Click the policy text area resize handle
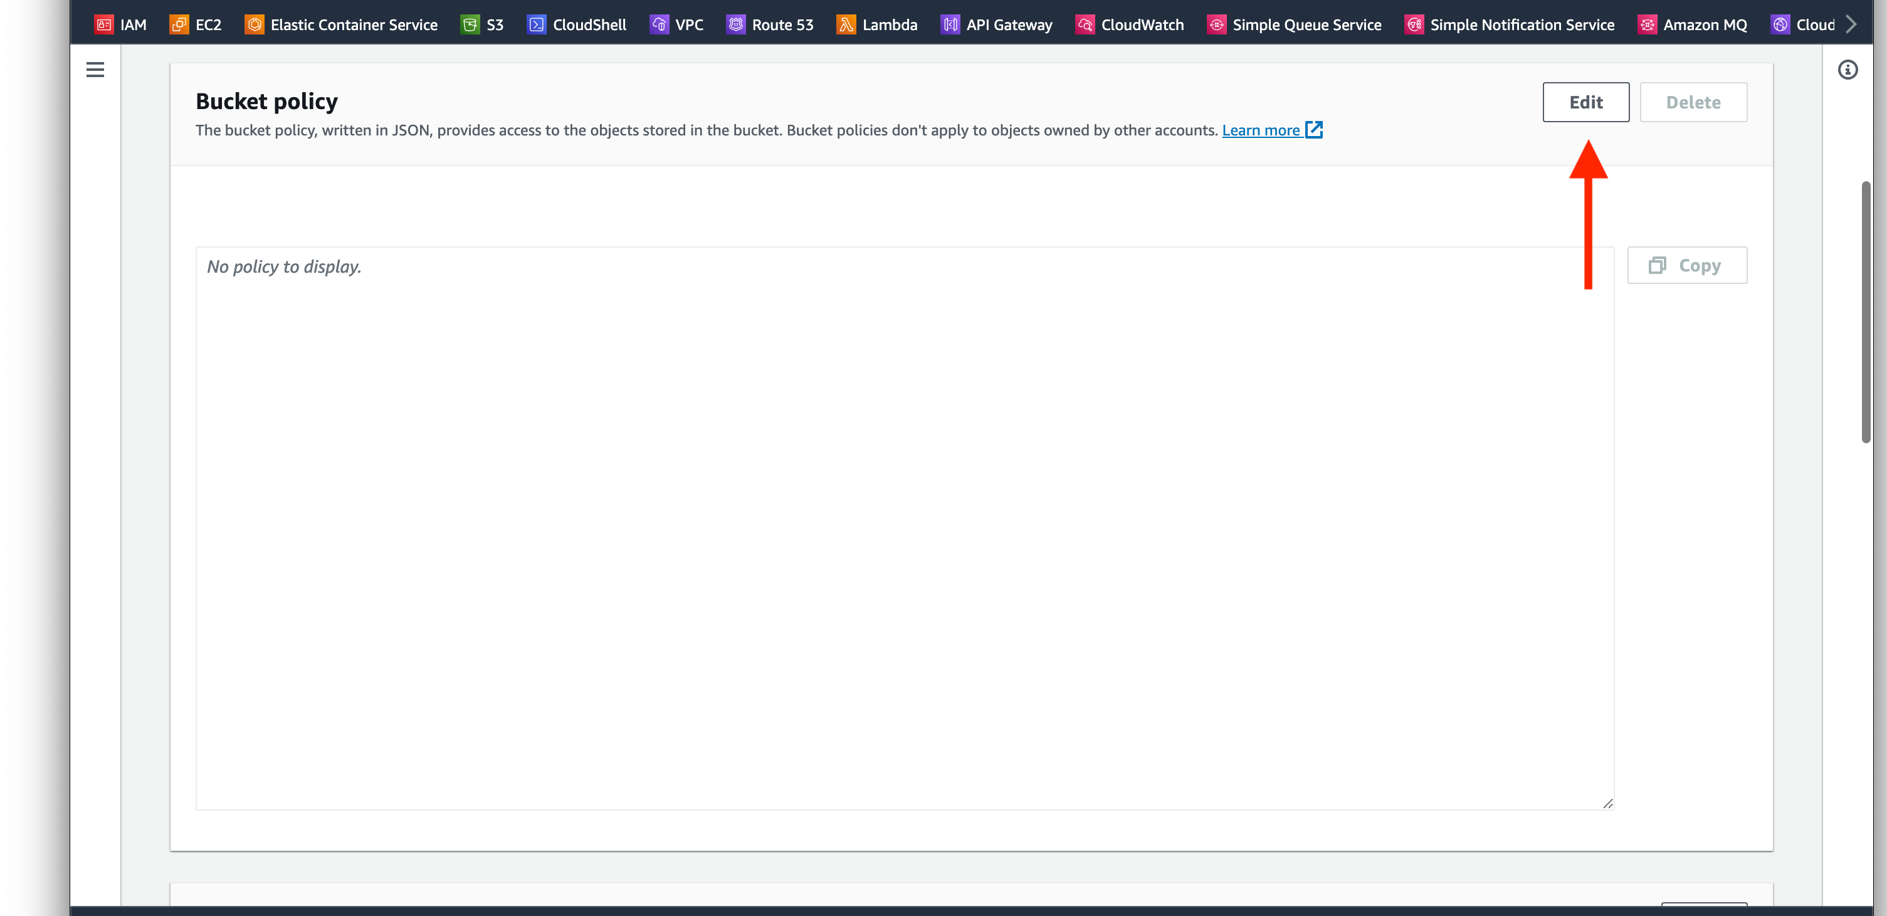The width and height of the screenshot is (1887, 916). click(1607, 803)
